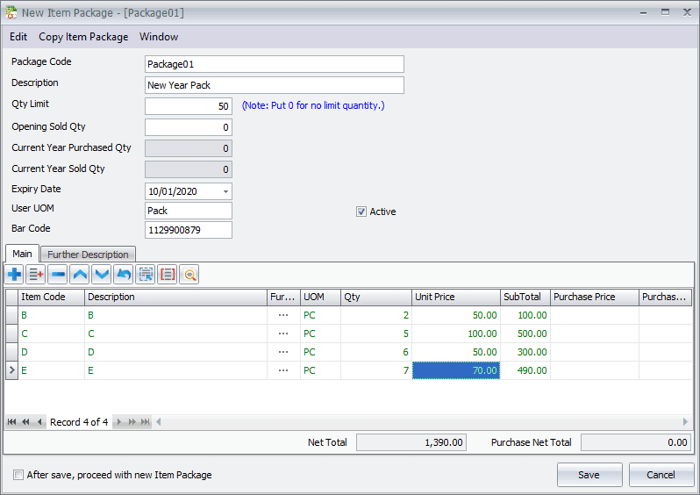Enable 'After save, proceed with new Item Package'
The image size is (700, 495).
[18, 475]
